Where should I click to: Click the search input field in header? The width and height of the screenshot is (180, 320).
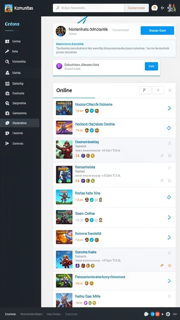pos(88,8)
